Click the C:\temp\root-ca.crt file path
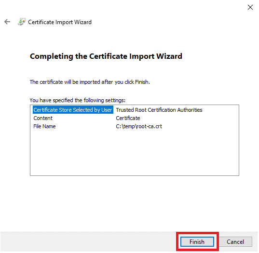Image resolution: width=259 pixels, height=253 pixels. click(x=139, y=126)
